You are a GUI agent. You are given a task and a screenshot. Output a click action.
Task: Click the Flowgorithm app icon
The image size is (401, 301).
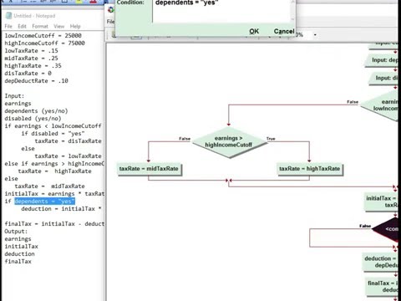coord(111,10)
